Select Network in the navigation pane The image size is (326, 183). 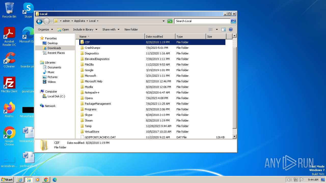pyautogui.click(x=50, y=106)
